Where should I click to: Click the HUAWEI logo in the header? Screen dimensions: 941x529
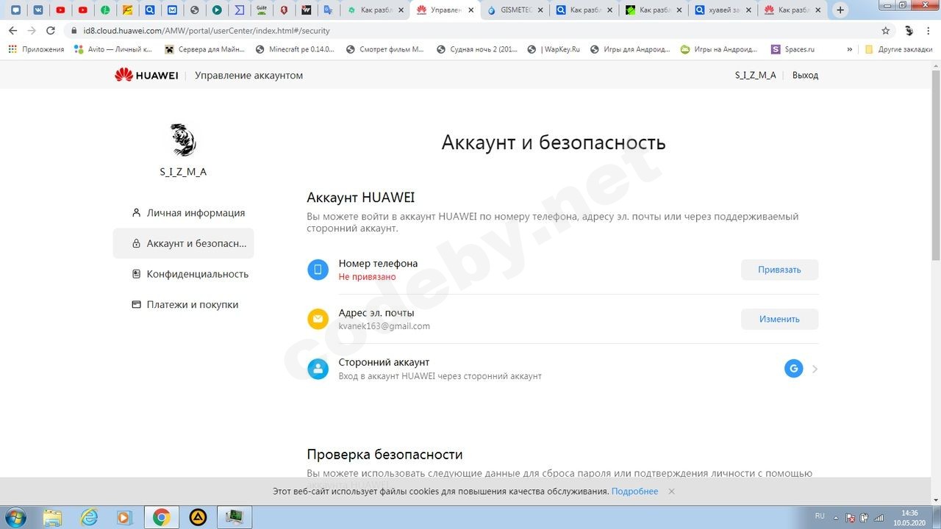pyautogui.click(x=146, y=75)
